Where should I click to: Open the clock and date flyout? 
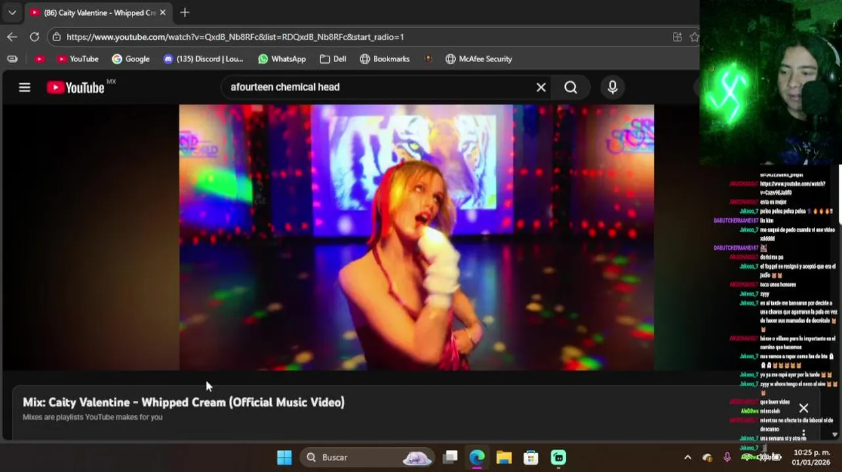(811, 458)
